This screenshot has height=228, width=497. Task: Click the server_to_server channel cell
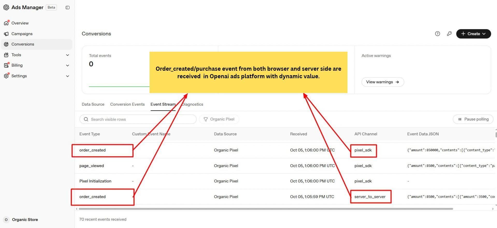click(x=370, y=197)
